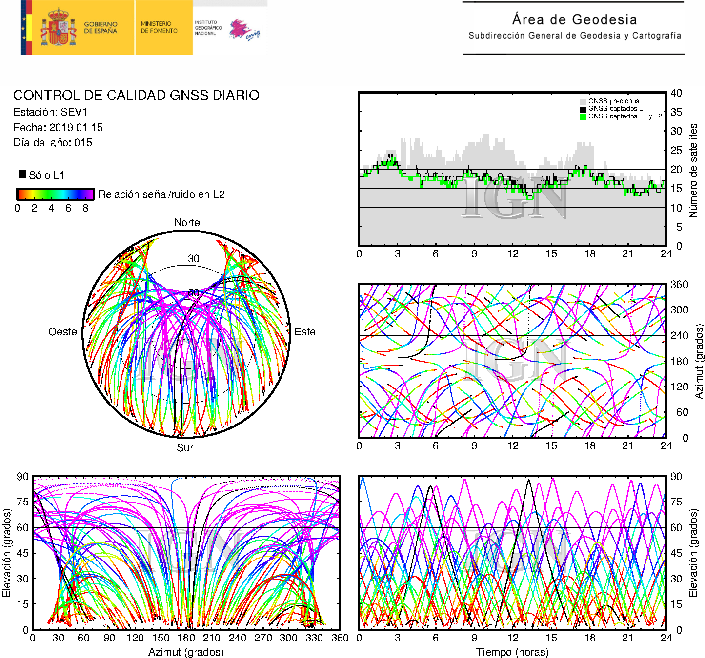Click the green GNSS captados L1 y L2 marker
The image size is (705, 658).
click(x=583, y=116)
